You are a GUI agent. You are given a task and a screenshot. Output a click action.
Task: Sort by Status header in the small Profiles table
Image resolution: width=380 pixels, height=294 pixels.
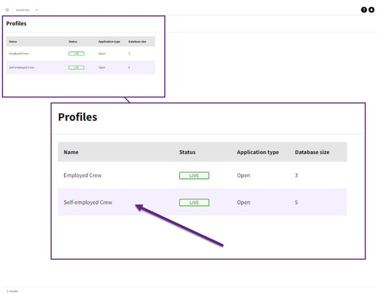tap(73, 41)
